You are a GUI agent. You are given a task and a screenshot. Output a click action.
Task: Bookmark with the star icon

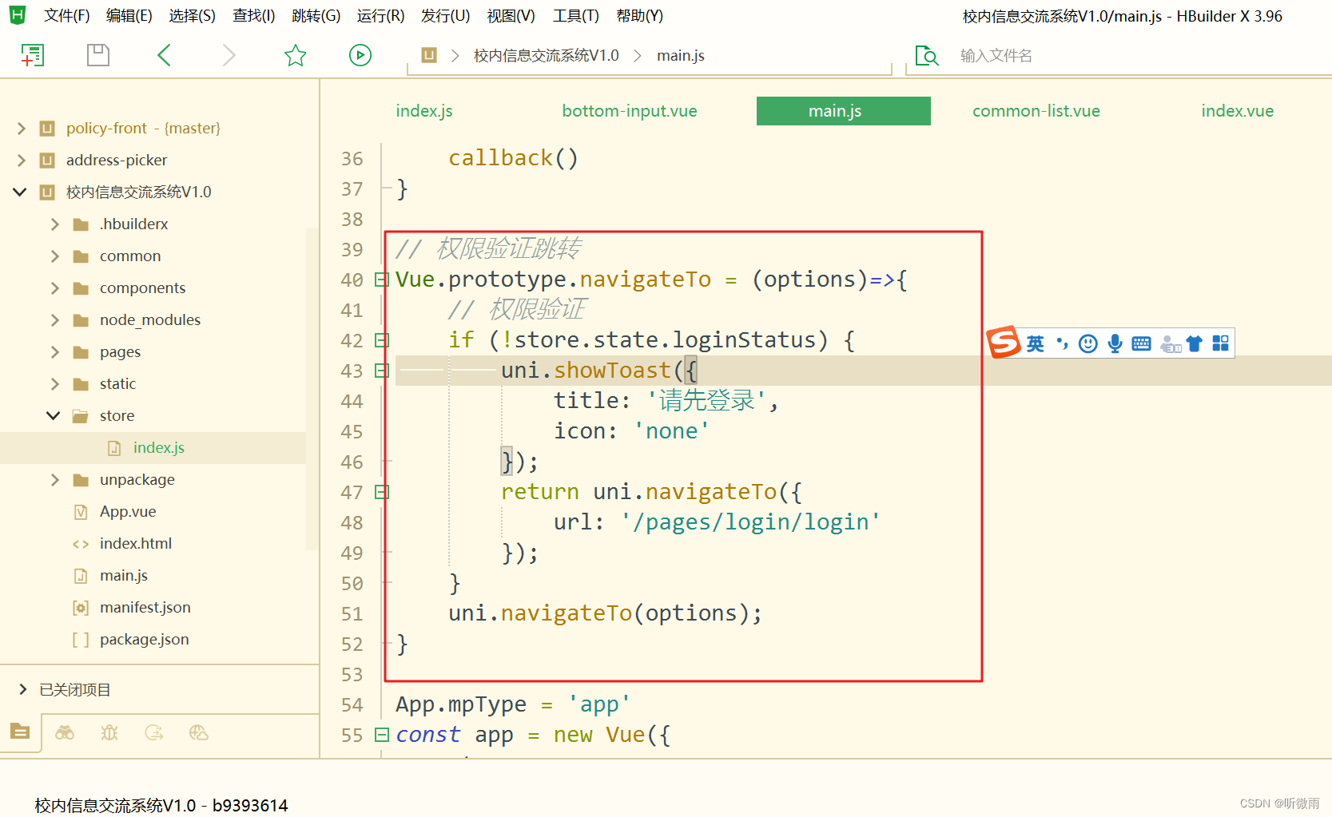click(296, 55)
